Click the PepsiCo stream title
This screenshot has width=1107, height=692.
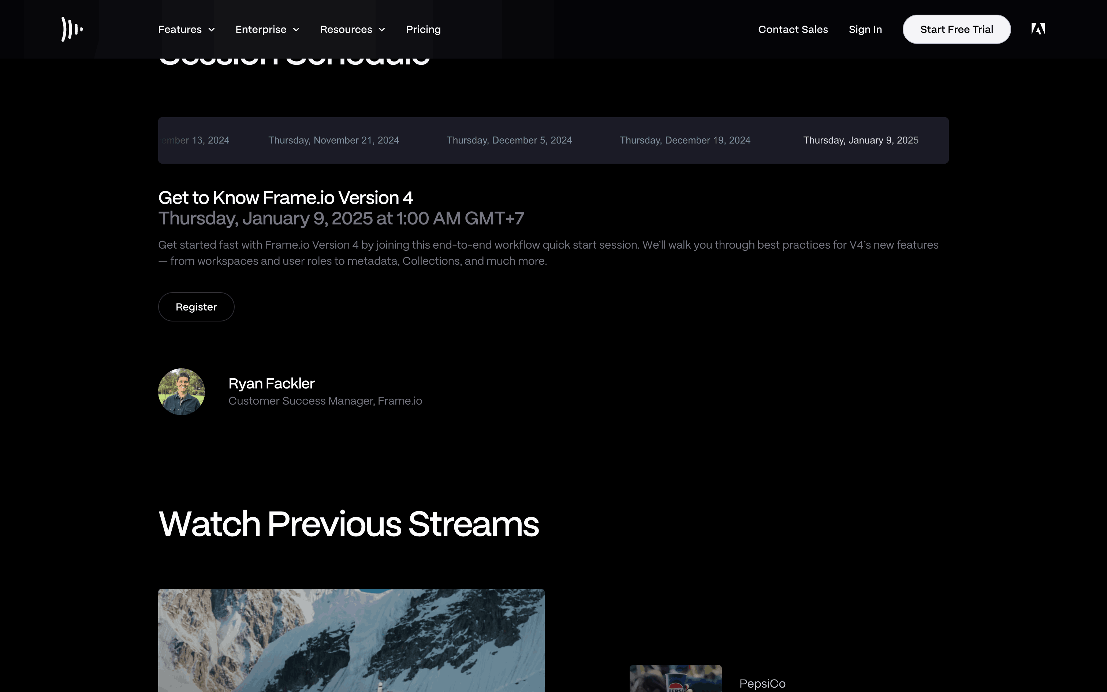tap(762, 683)
